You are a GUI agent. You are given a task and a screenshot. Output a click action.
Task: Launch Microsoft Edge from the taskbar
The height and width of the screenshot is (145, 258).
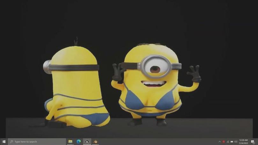[79, 141]
